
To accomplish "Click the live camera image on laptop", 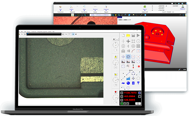I will pos(61,68).
